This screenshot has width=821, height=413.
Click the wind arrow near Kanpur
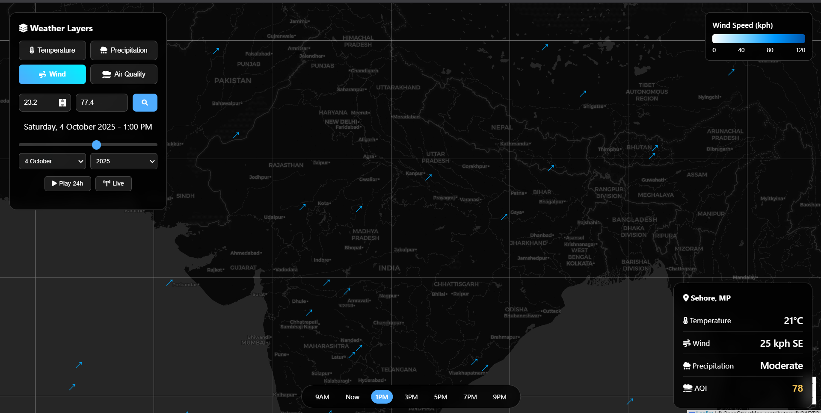pyautogui.click(x=428, y=177)
